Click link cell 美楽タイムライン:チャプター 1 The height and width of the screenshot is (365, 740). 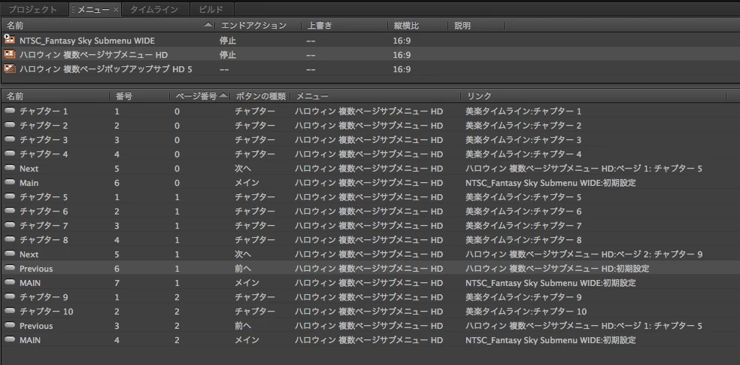coord(523,111)
